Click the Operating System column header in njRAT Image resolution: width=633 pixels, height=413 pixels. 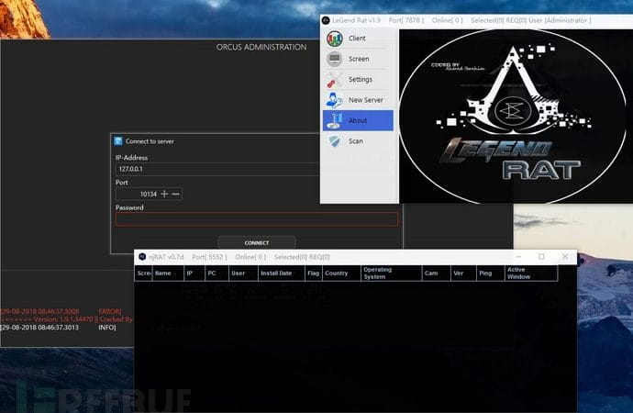[391, 273]
